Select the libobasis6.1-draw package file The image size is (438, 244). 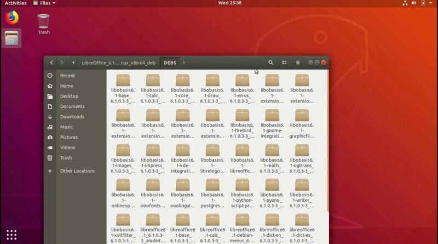click(x=212, y=88)
